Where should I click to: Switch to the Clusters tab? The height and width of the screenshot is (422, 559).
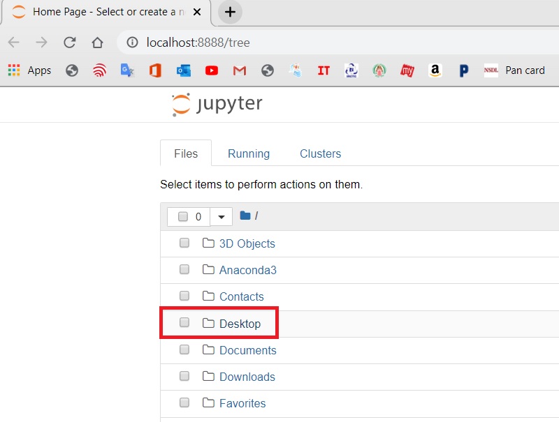[x=320, y=153]
